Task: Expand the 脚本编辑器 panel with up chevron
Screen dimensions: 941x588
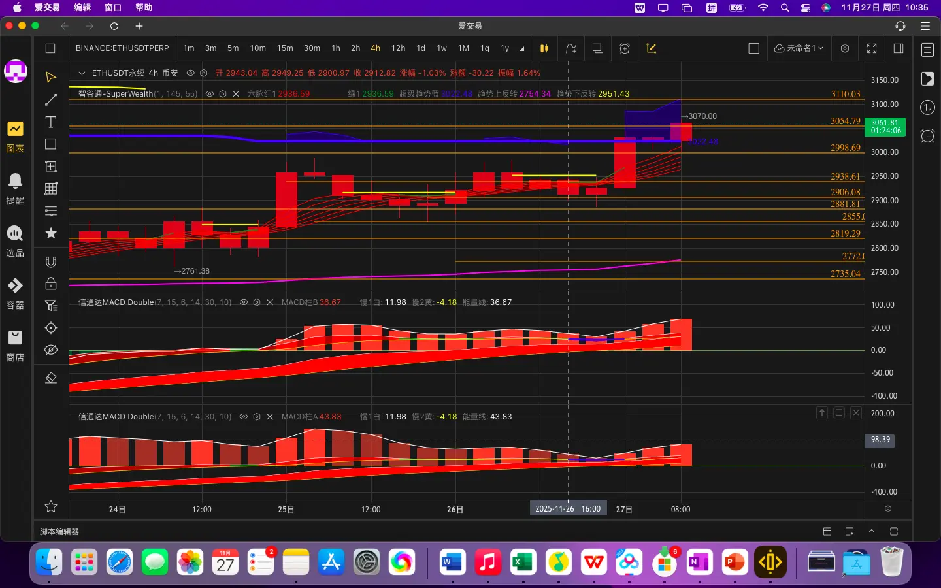Action: pyautogui.click(x=872, y=531)
